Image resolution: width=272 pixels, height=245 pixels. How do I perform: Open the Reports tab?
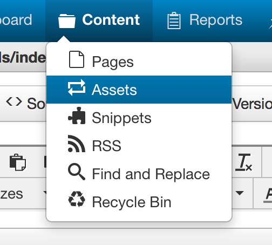205,20
